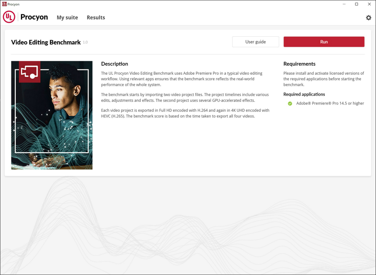Image resolution: width=376 pixels, height=275 pixels.
Task: Click the UL logo in header
Action: tap(9, 17)
